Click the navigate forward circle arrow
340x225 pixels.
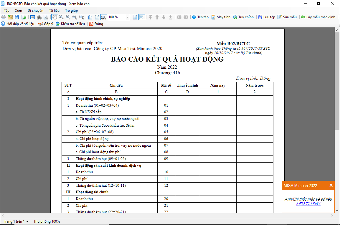pyautogui.click(x=186, y=17)
